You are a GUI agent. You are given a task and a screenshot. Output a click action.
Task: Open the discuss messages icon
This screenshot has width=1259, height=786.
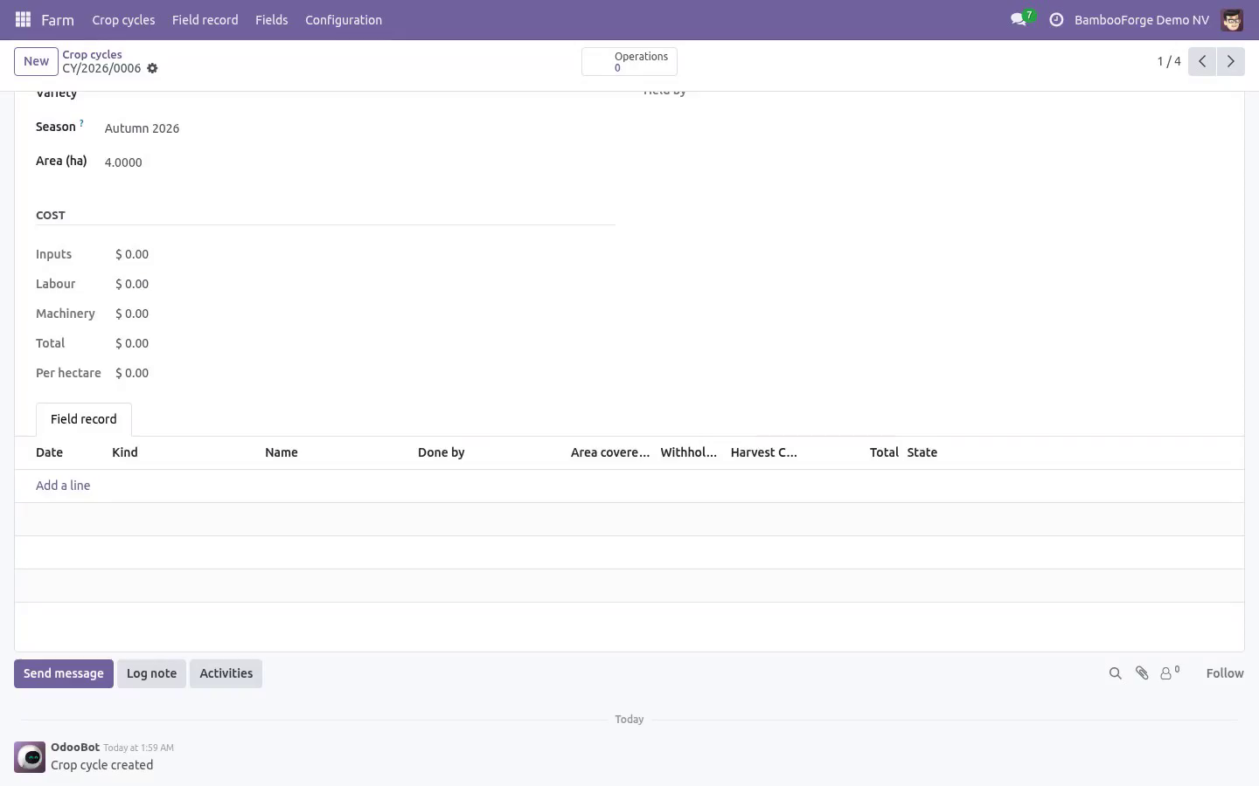[1019, 19]
